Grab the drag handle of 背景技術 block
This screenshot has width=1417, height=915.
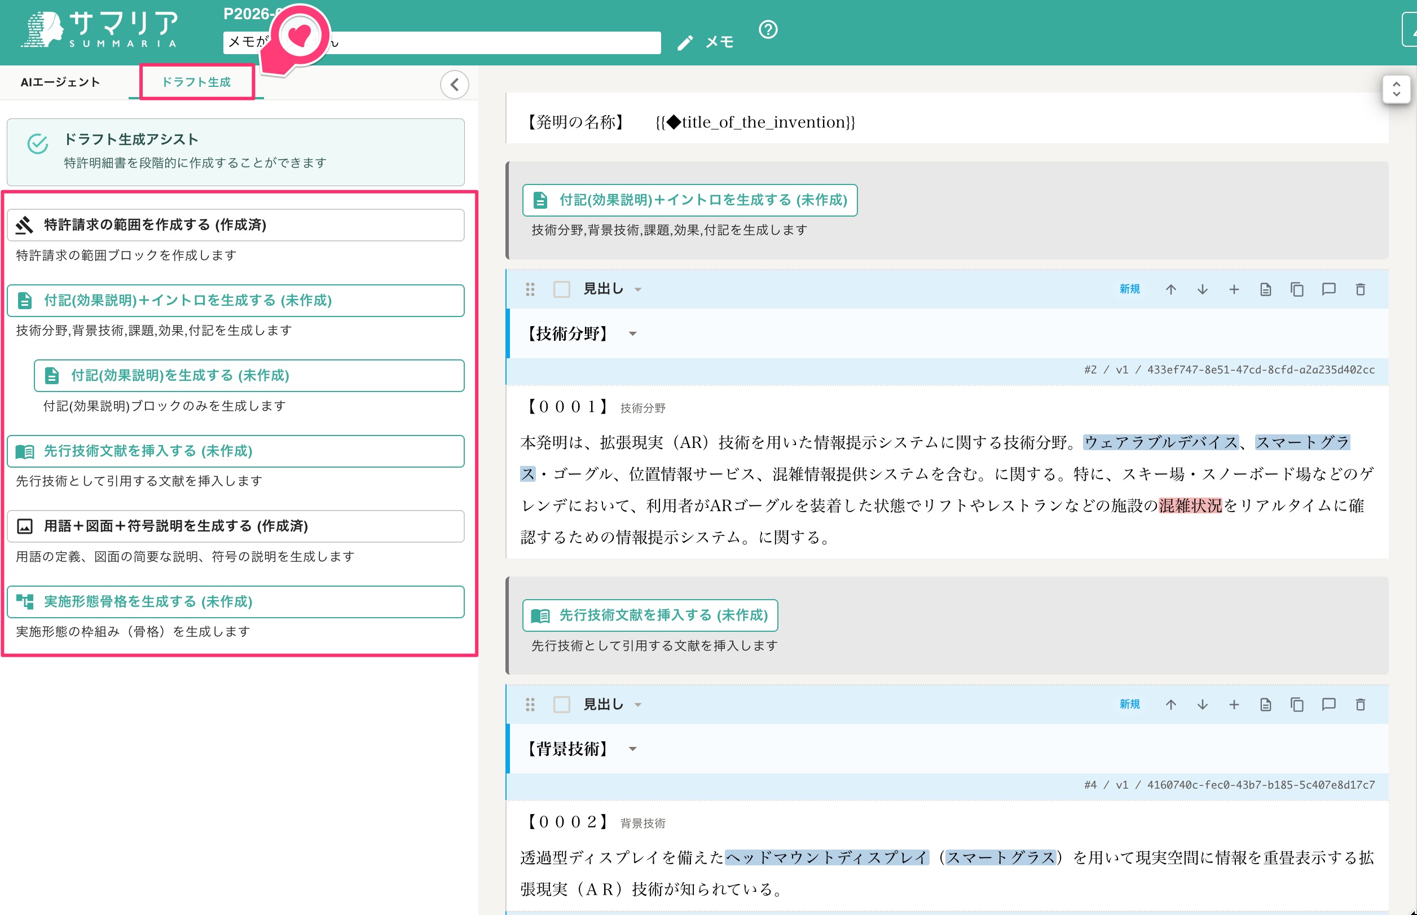coord(530,705)
